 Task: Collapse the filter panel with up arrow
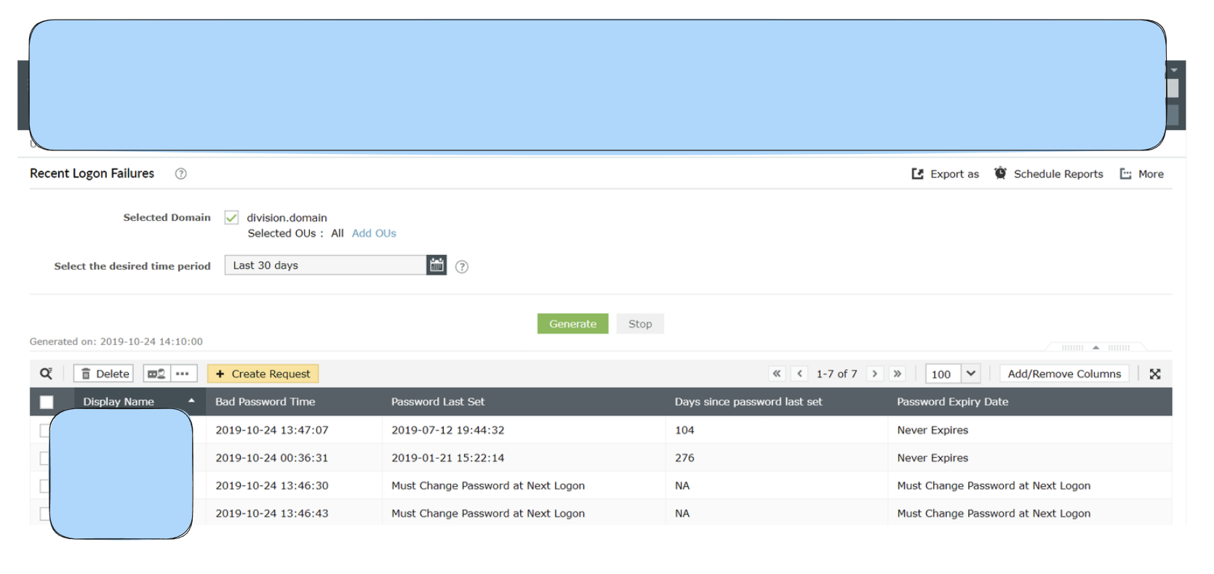pyautogui.click(x=1095, y=347)
